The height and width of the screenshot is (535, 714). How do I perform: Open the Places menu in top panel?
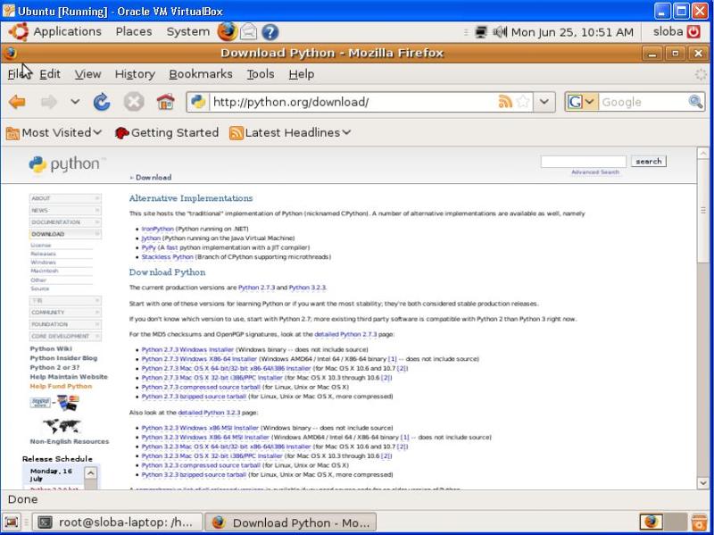pyautogui.click(x=134, y=31)
